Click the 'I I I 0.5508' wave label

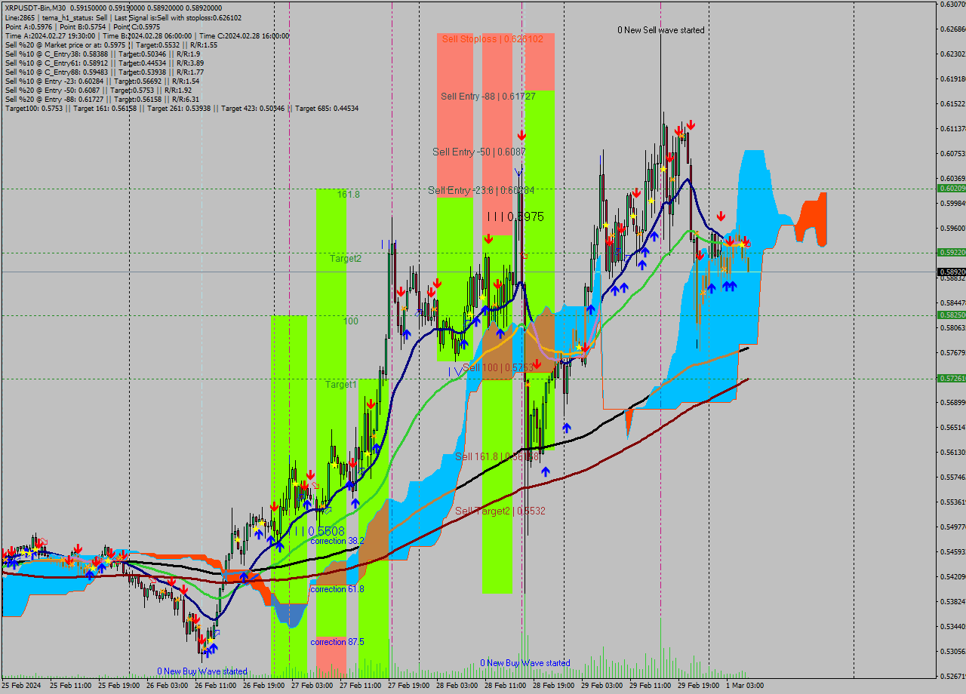(320, 531)
